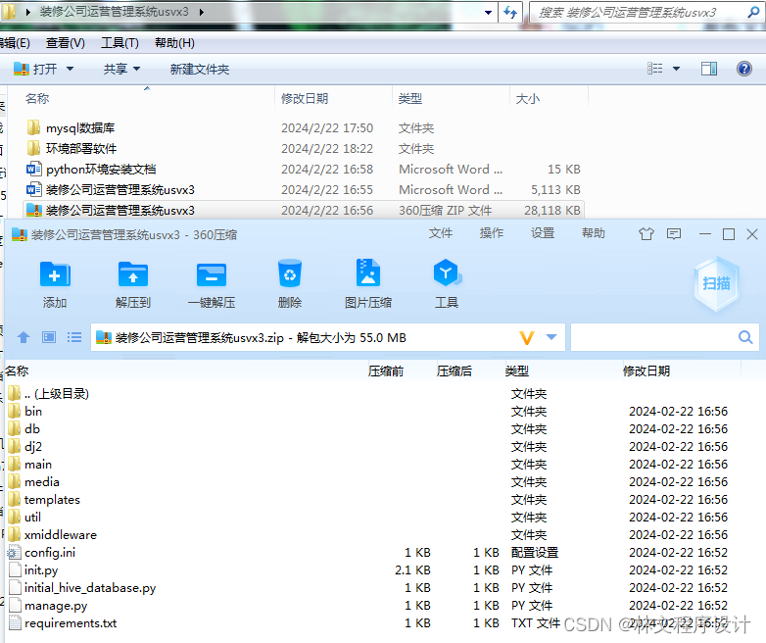Select initial_hive_database.py in archive
This screenshot has width=766, height=643.
coord(83,588)
